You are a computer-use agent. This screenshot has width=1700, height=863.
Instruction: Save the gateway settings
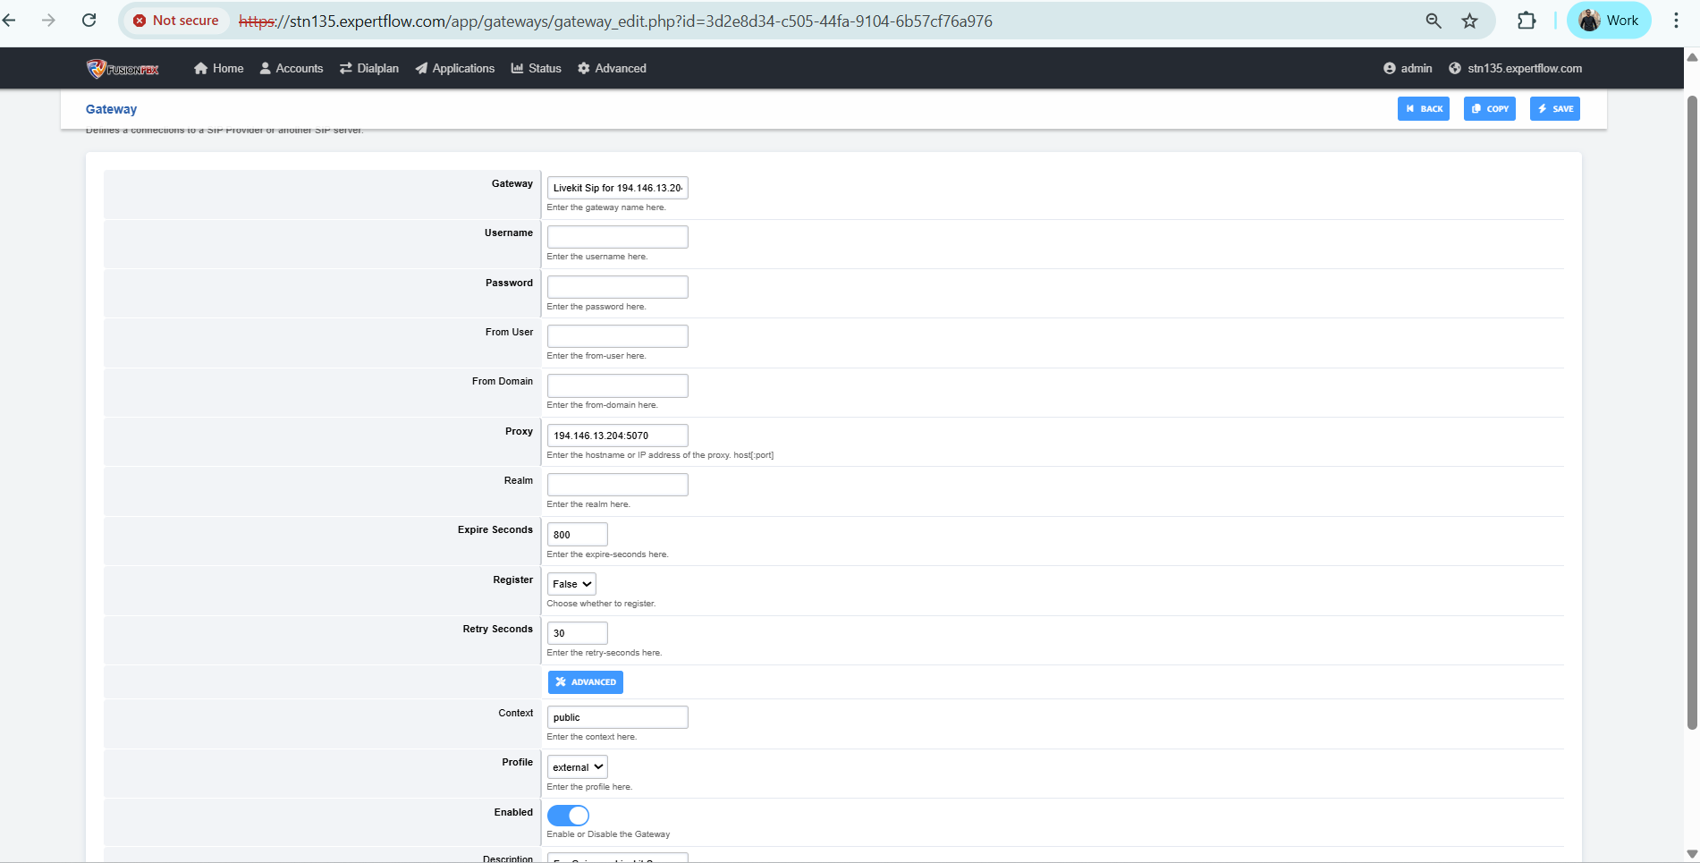click(x=1554, y=109)
